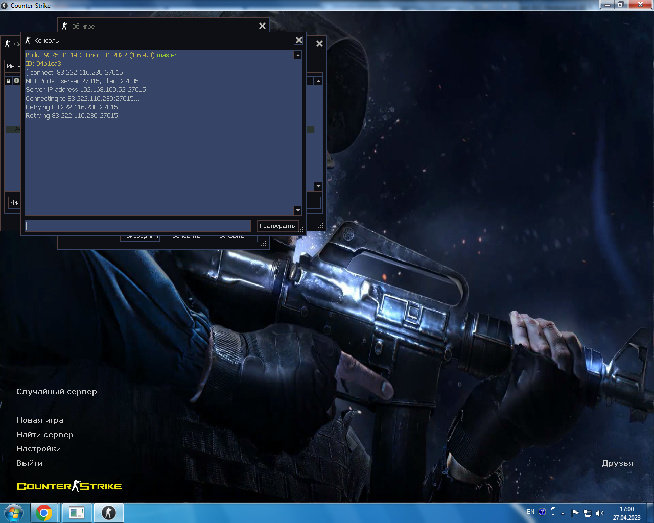The height and width of the screenshot is (523, 654).
Task: Close the server browser window behind console
Action: tap(319, 44)
